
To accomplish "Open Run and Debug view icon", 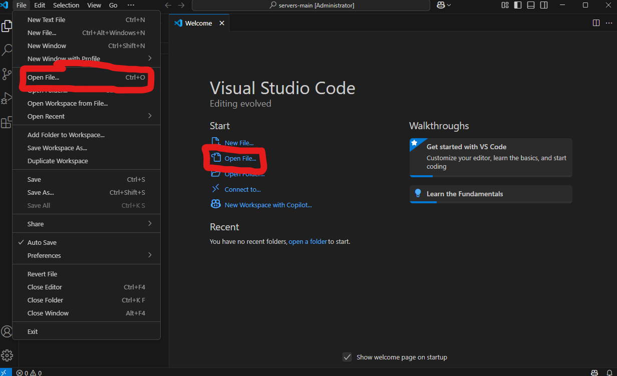I will (7, 98).
